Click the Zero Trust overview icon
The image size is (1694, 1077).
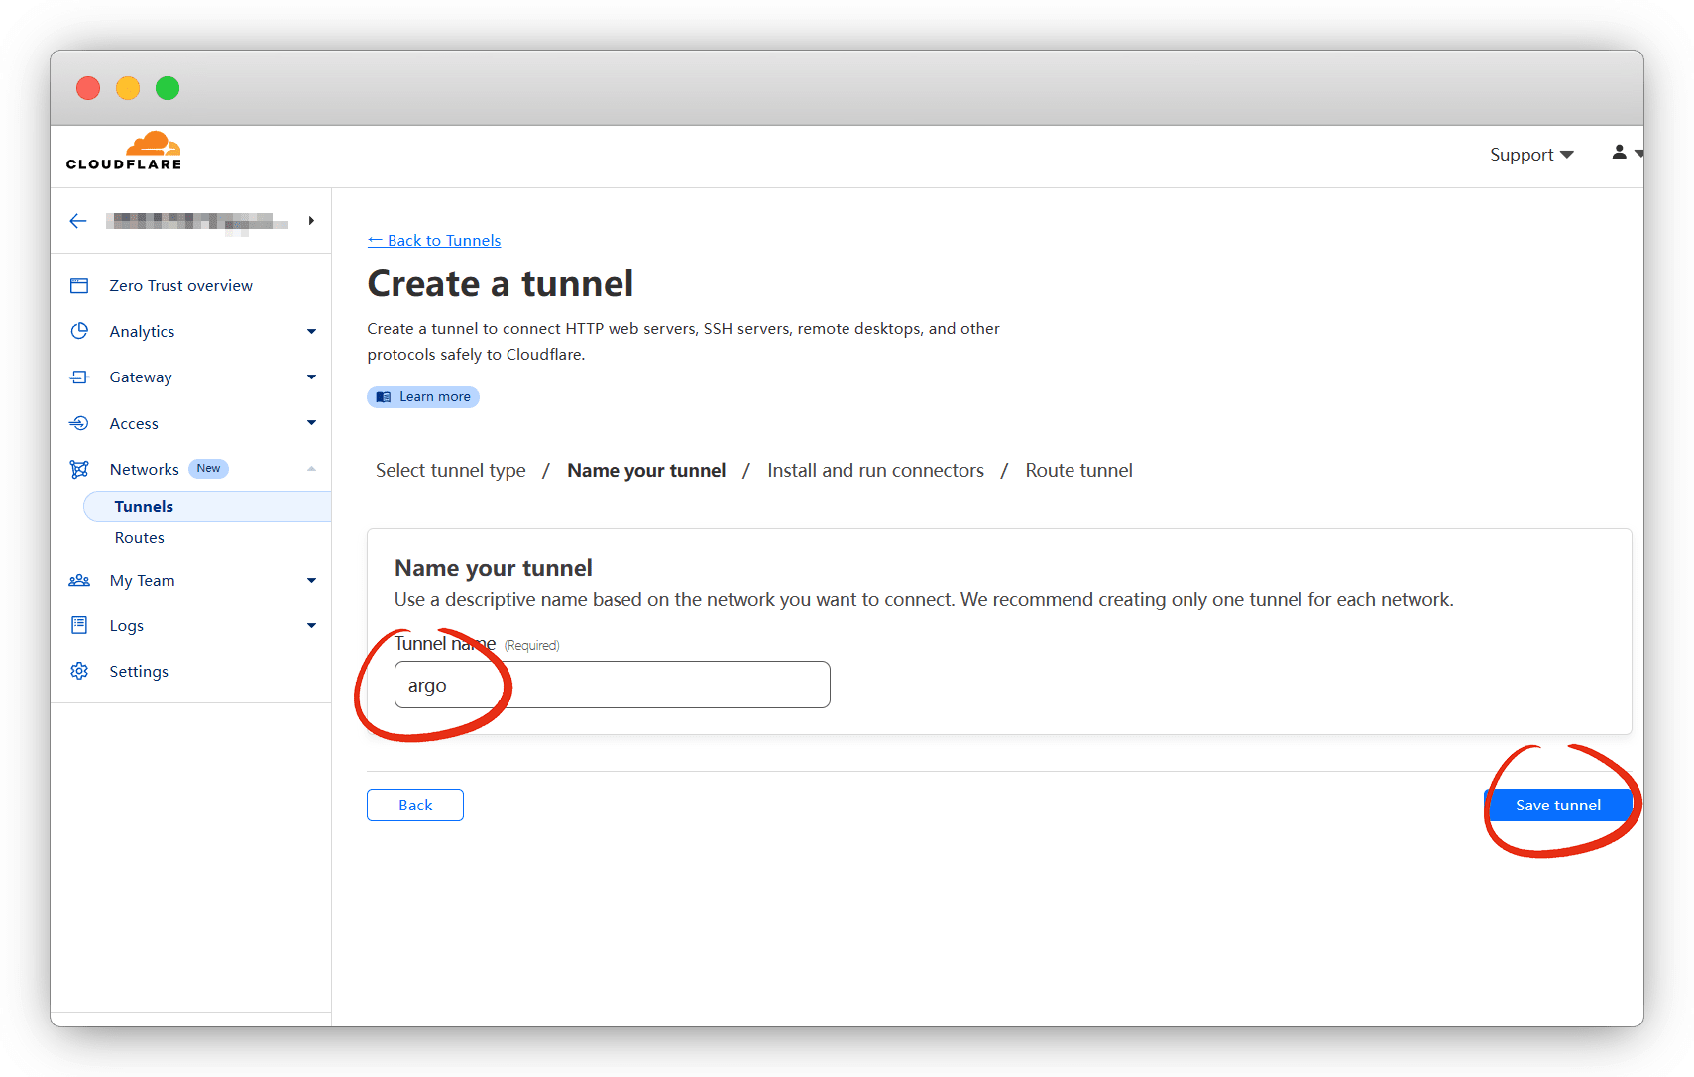[79, 286]
